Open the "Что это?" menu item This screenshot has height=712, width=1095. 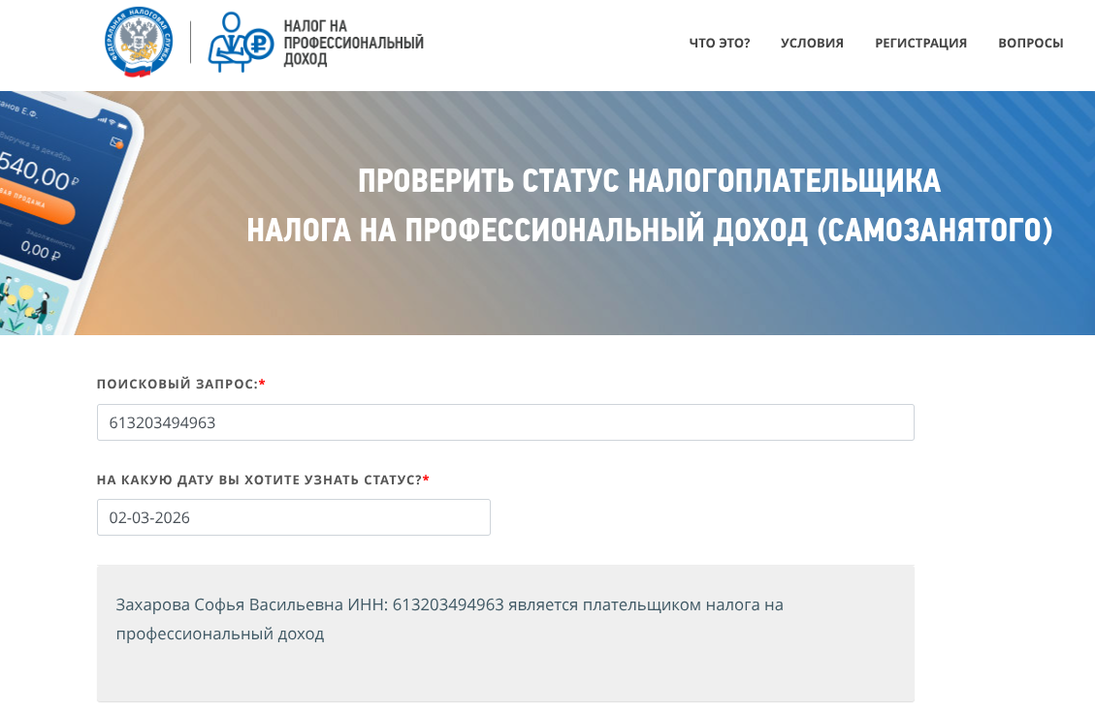click(719, 43)
